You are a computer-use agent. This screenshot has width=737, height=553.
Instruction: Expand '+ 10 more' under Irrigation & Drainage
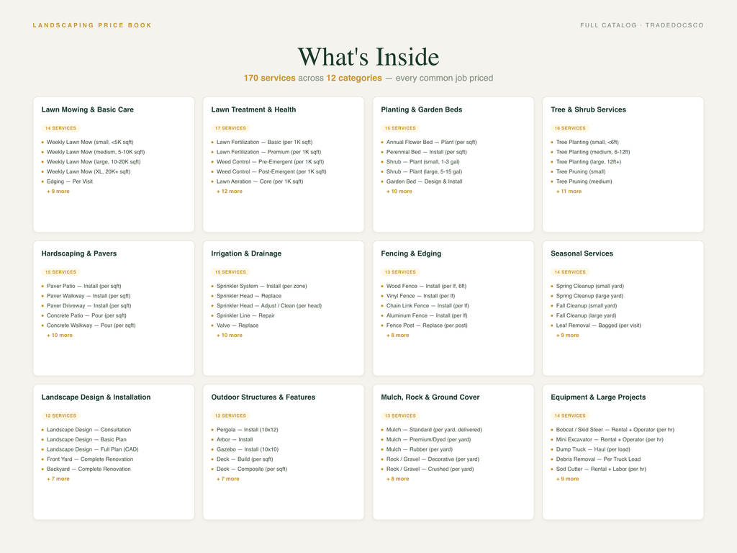point(230,336)
